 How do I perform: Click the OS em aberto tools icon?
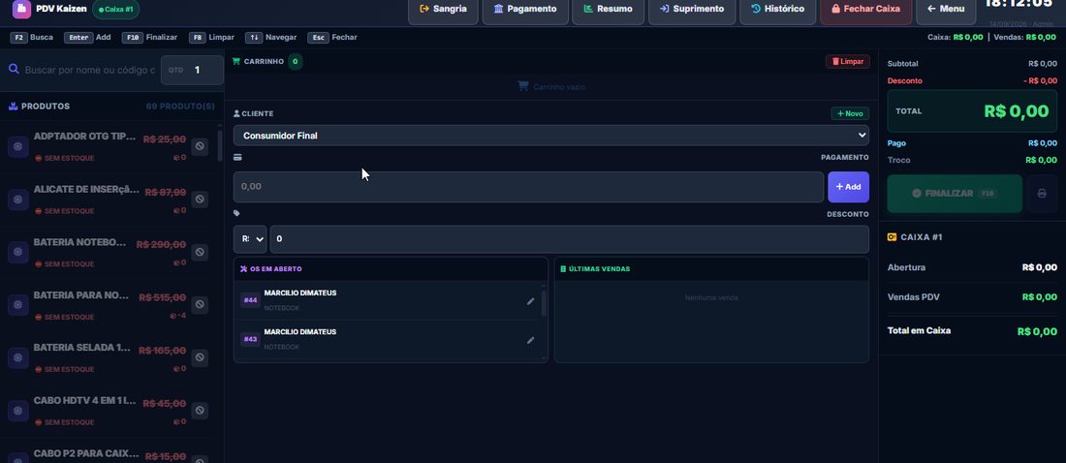(x=243, y=269)
